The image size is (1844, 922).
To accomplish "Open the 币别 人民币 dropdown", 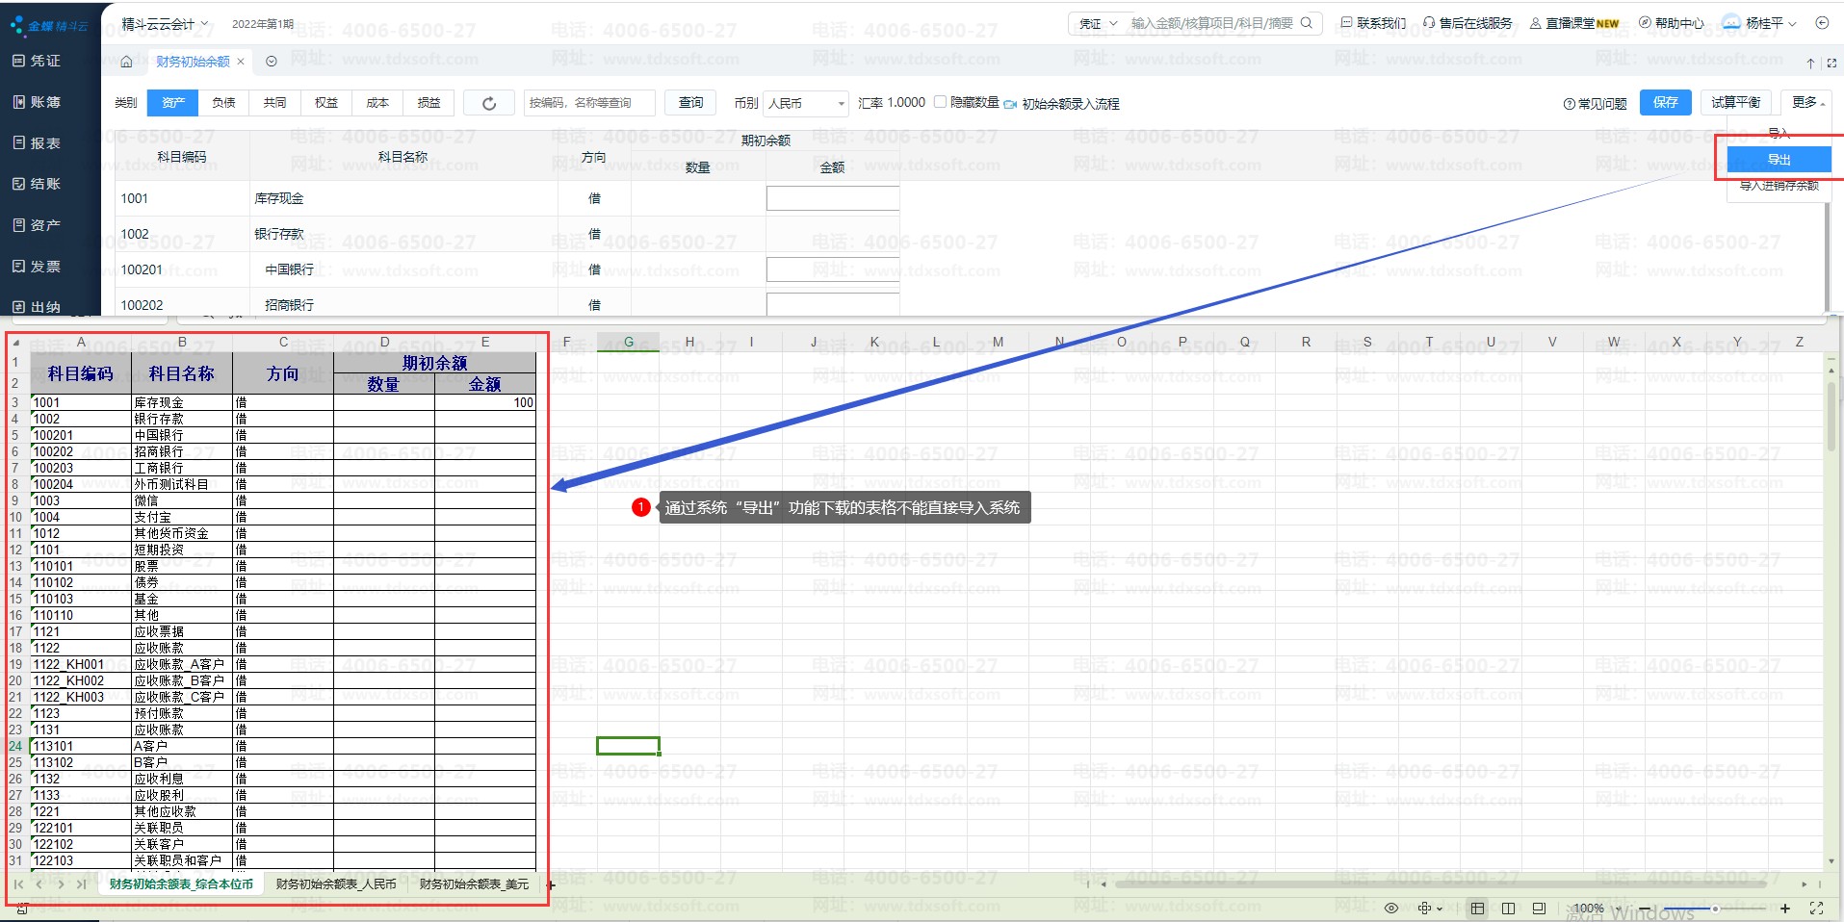I will (806, 103).
